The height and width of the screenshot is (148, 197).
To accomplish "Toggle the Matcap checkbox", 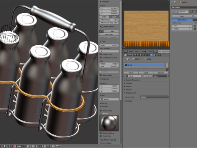I will 101,113.
